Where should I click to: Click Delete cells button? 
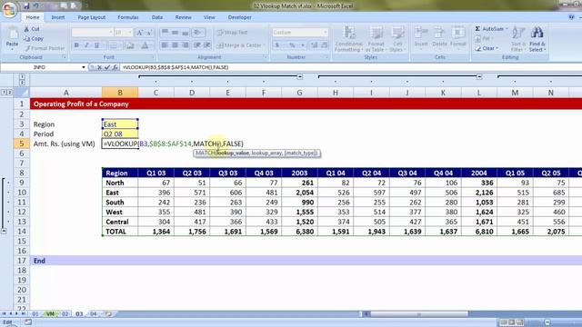click(439, 37)
